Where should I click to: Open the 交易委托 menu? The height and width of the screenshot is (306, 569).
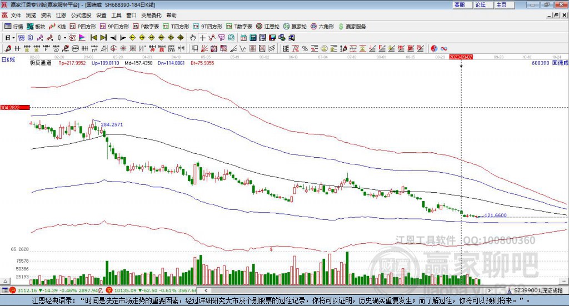(151, 15)
